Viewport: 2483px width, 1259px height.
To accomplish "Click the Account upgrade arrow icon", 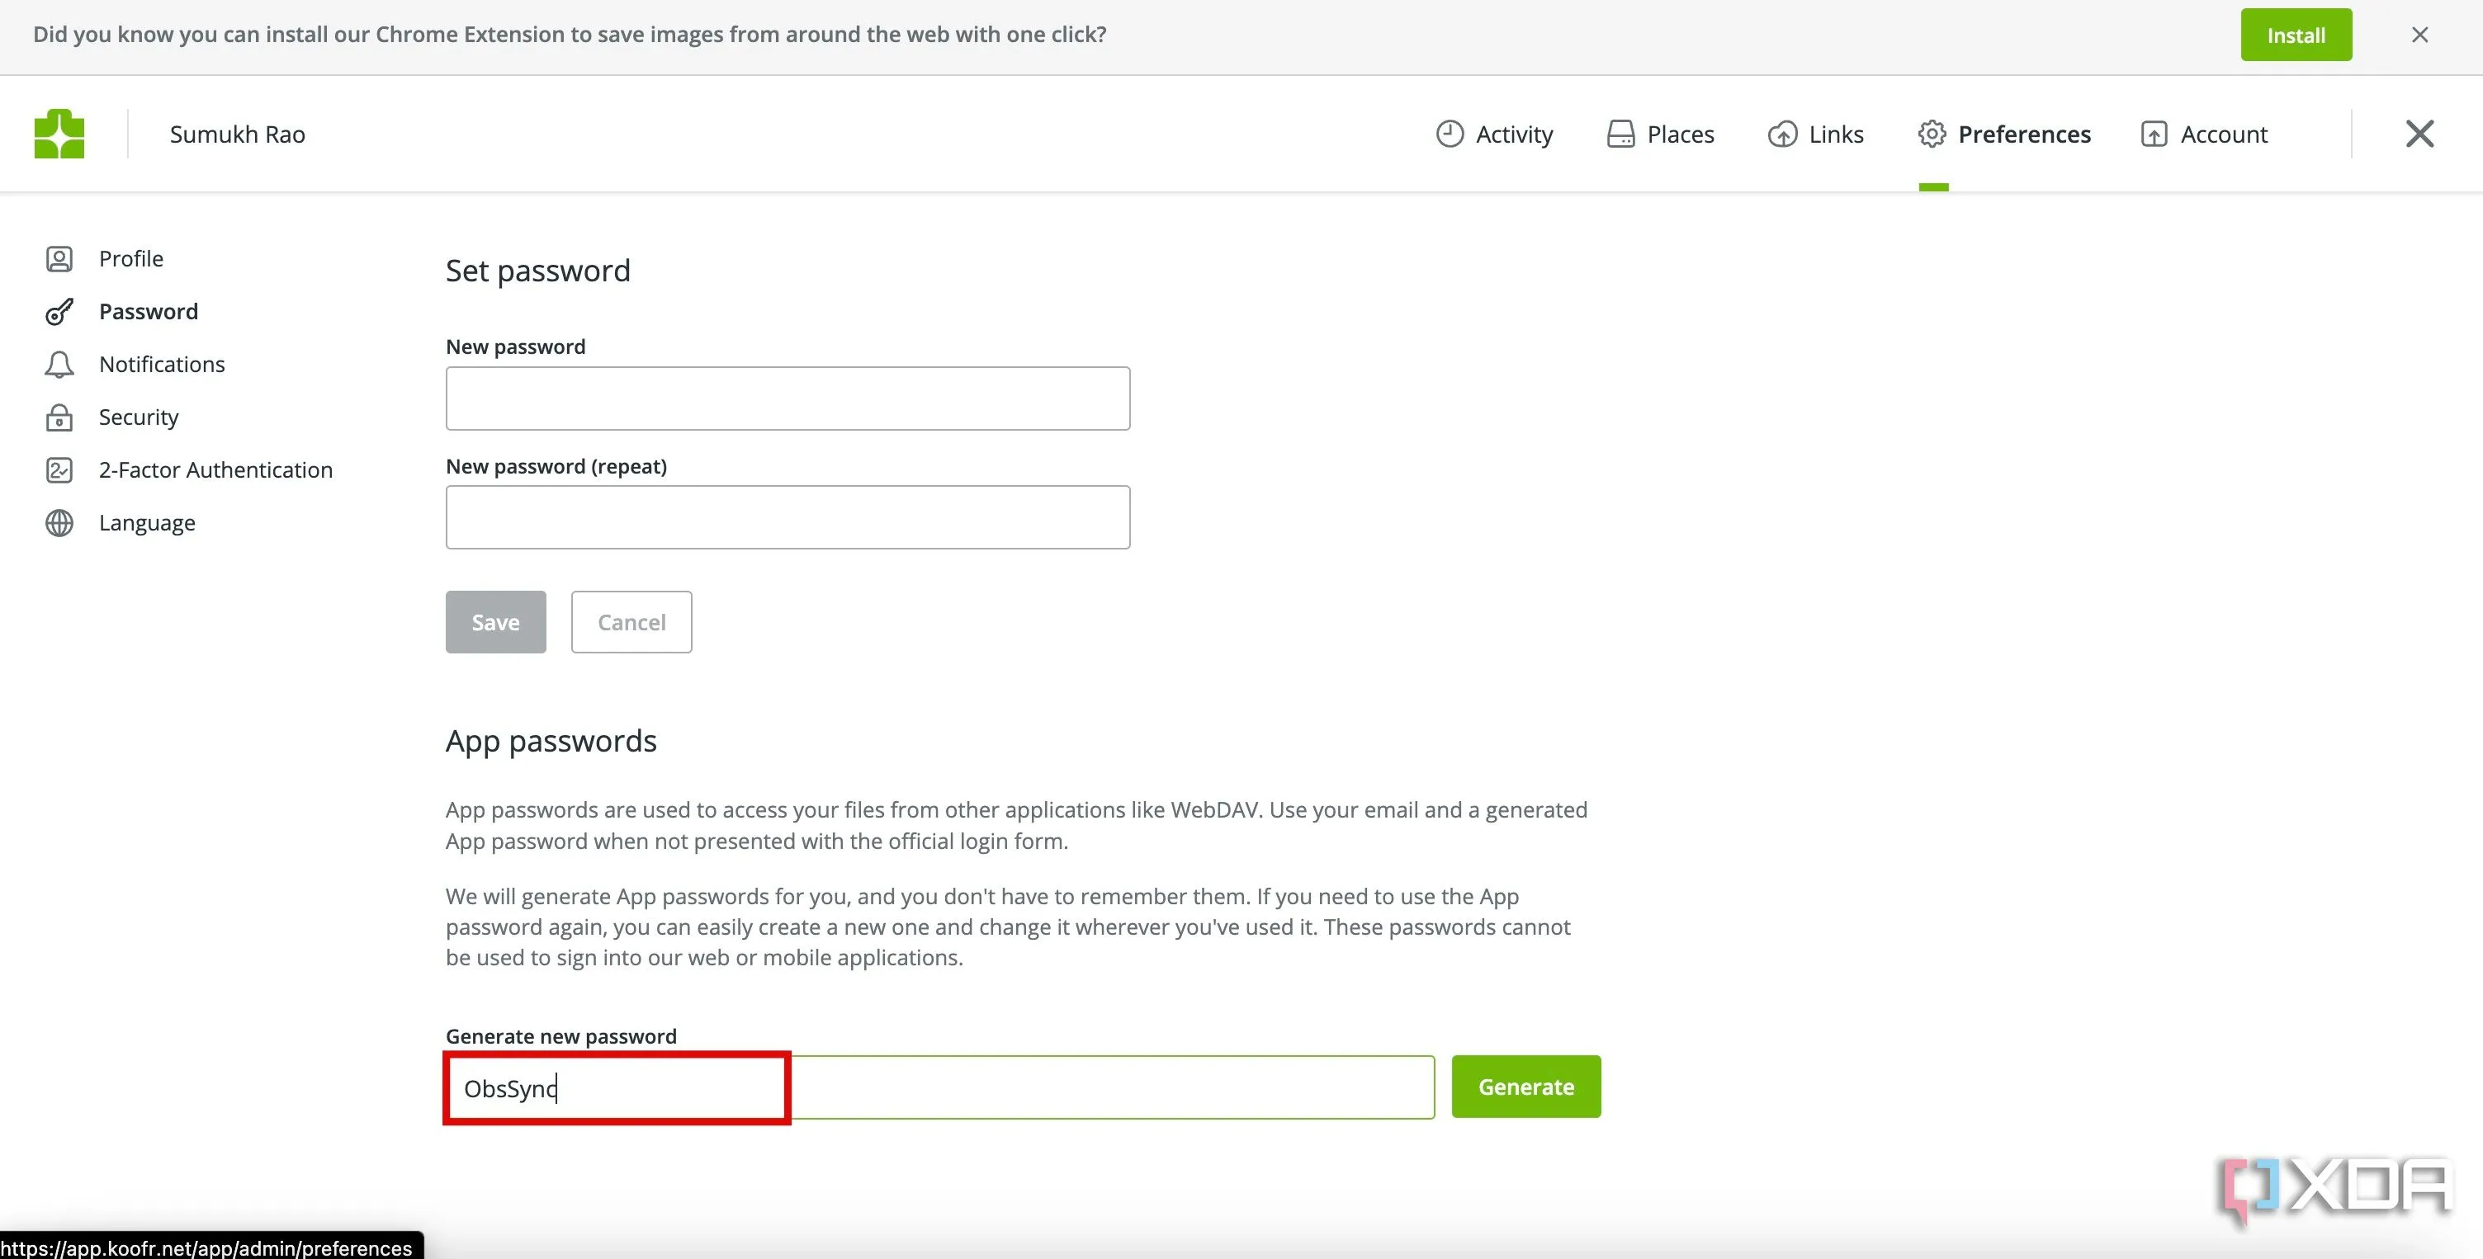I will tap(2154, 133).
